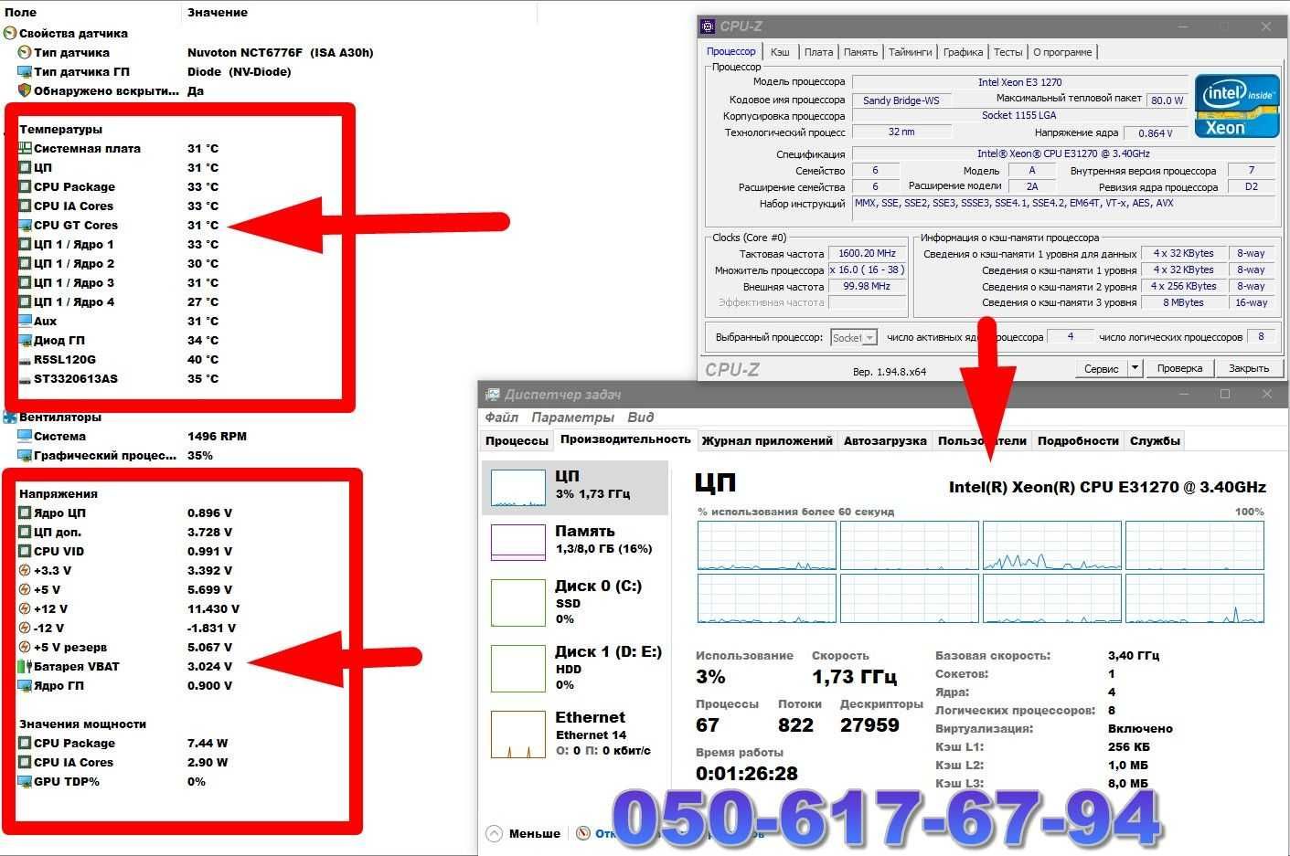Click the icon beside GPU TDP%
Screen dimensions: 1290x856
(x=25, y=781)
